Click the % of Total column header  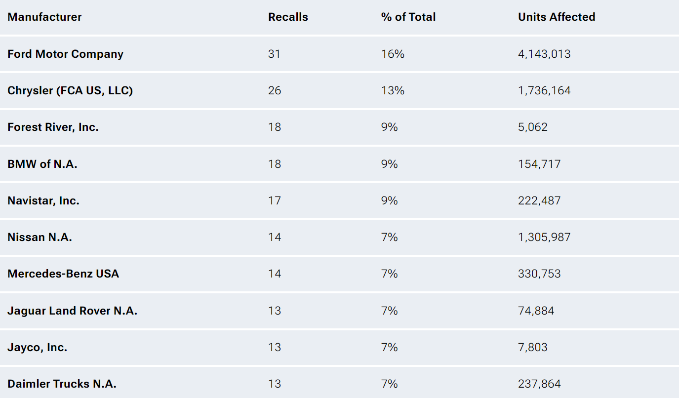point(408,17)
